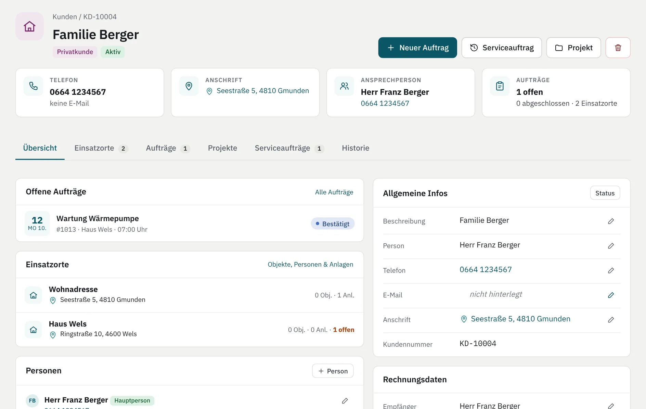Click the Telefon link in Allgemeine Infos
Viewport: 646px width, 409px height.
tap(486, 270)
